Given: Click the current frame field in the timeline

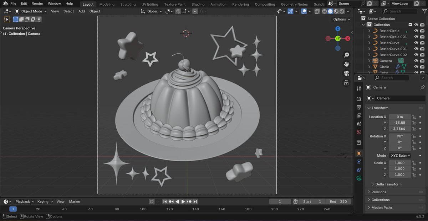Looking at the screenshot, I should point(280,201).
